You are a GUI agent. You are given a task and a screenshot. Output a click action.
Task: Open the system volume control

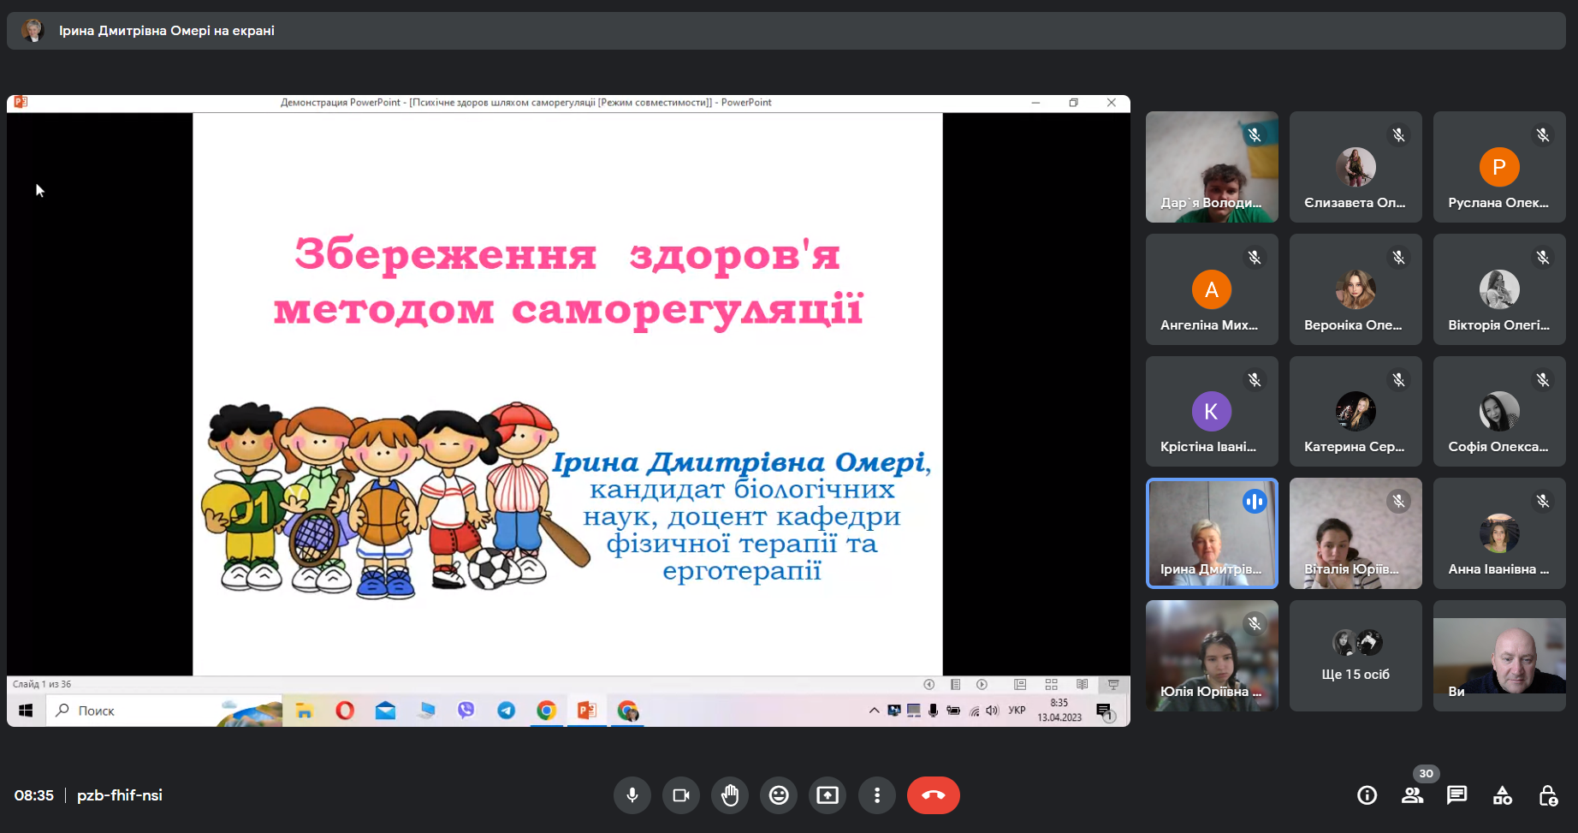[x=992, y=711]
